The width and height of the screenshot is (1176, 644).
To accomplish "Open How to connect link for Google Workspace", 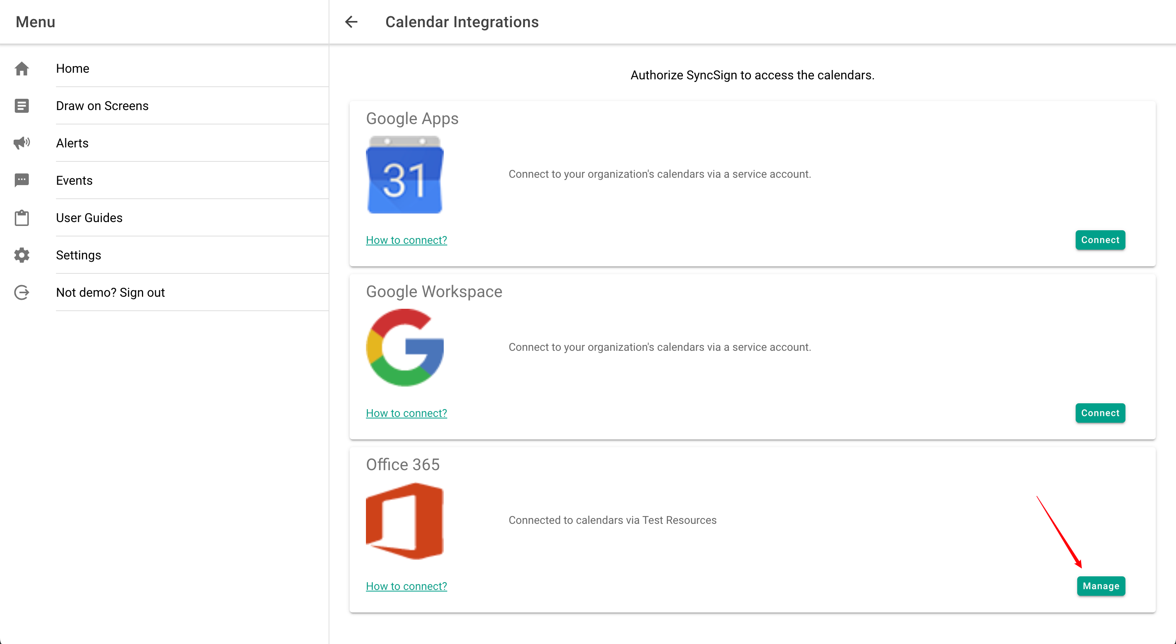I will coord(406,413).
